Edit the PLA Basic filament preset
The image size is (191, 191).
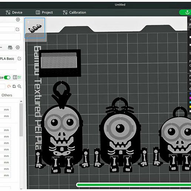coord(19,58)
